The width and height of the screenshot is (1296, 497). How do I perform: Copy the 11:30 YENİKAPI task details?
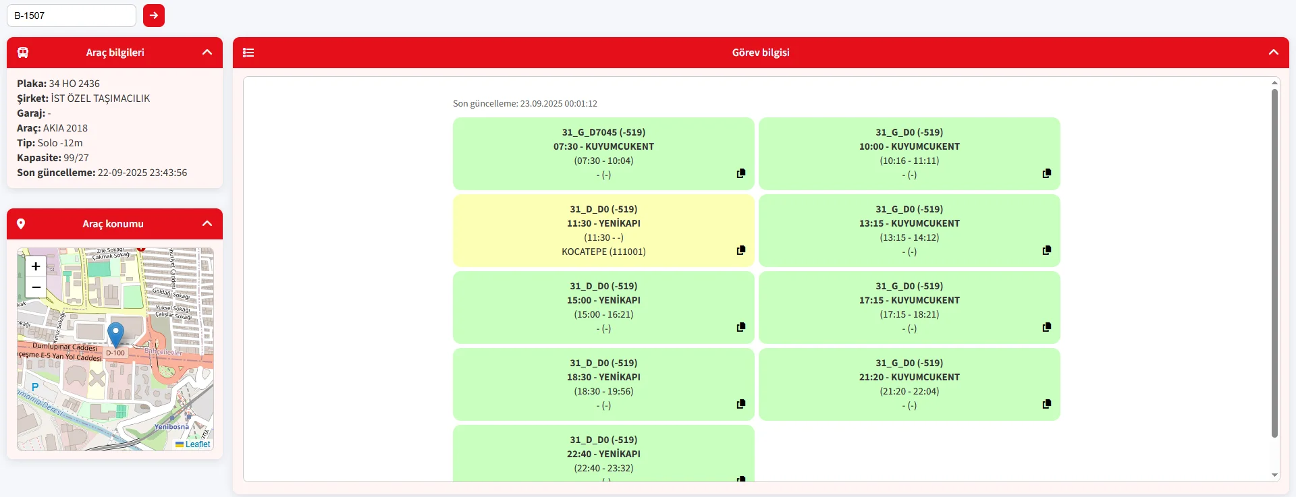point(741,250)
